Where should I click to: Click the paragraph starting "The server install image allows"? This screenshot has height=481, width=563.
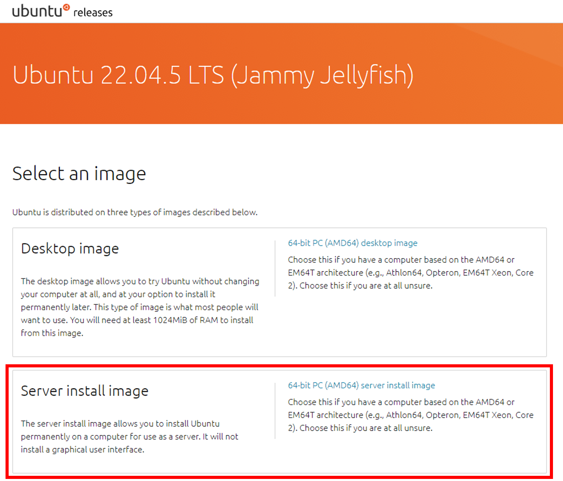pos(130,436)
